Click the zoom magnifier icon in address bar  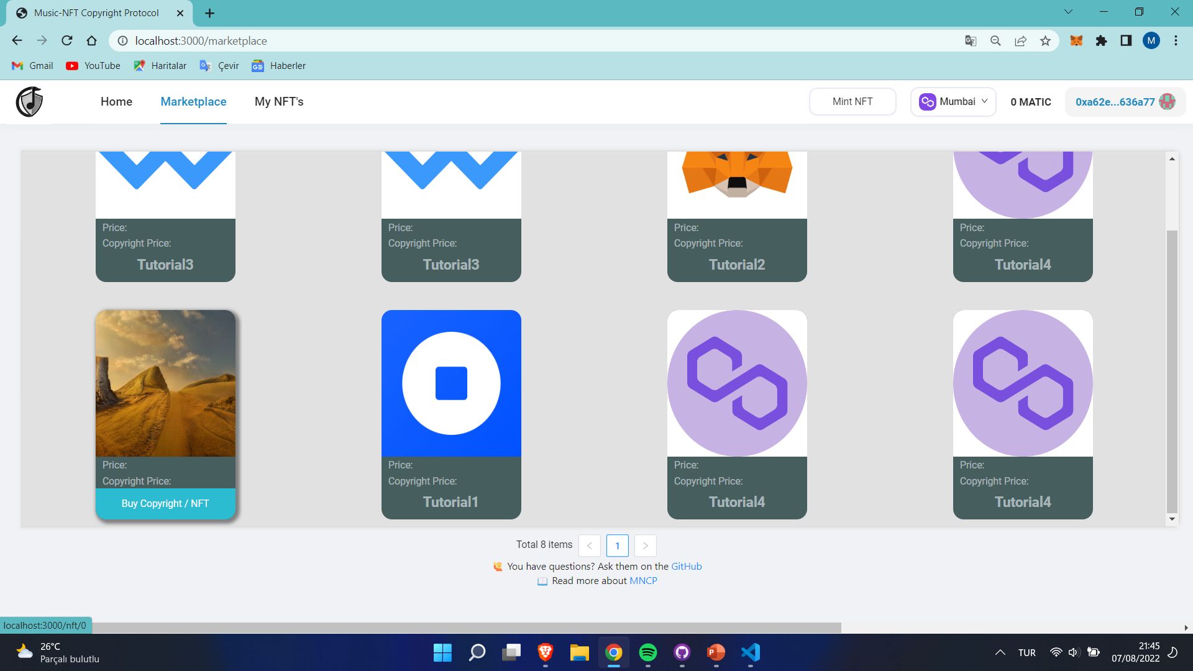click(995, 40)
